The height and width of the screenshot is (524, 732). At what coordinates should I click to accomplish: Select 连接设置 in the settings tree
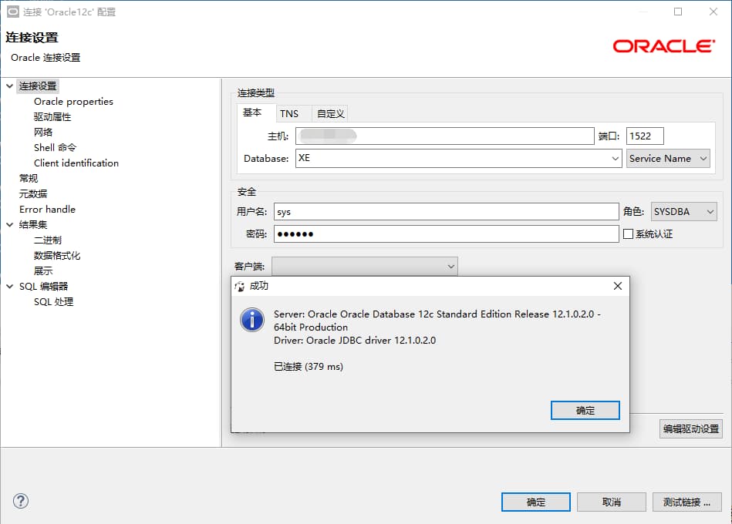(x=38, y=86)
